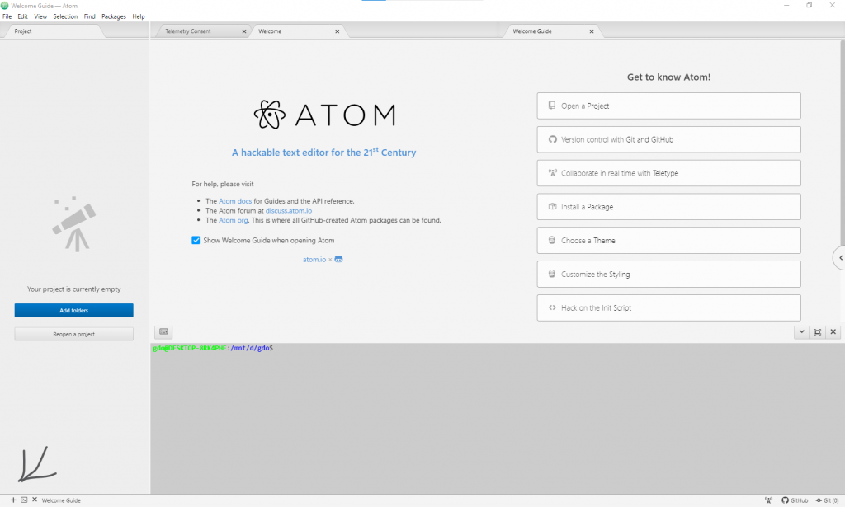Follow the Atom docs link
This screenshot has width=845, height=507.
pyautogui.click(x=235, y=201)
